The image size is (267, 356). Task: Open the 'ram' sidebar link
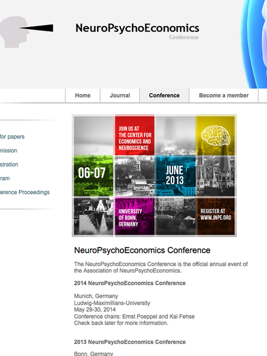5,178
